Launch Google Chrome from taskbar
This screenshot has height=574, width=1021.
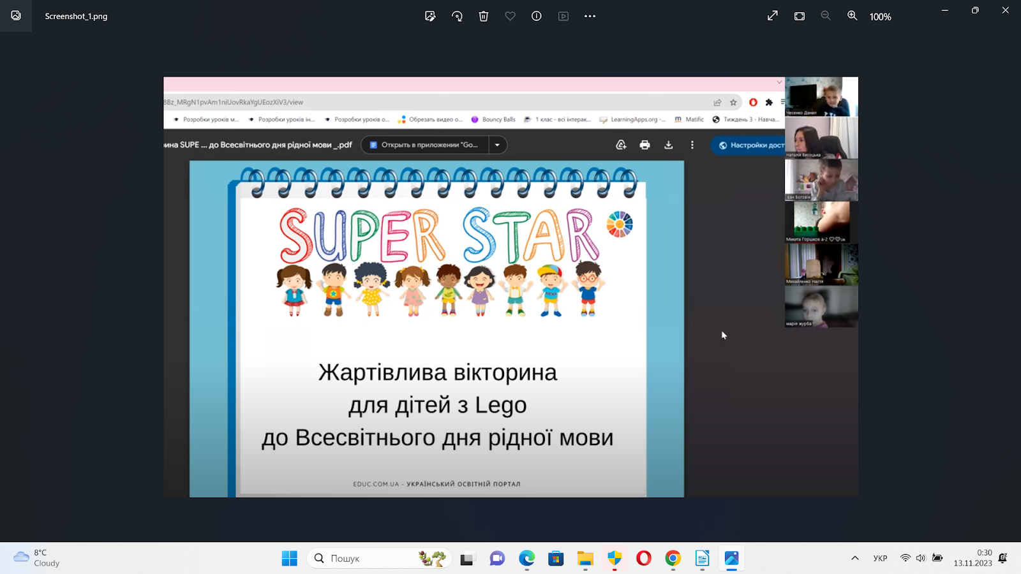[673, 558]
